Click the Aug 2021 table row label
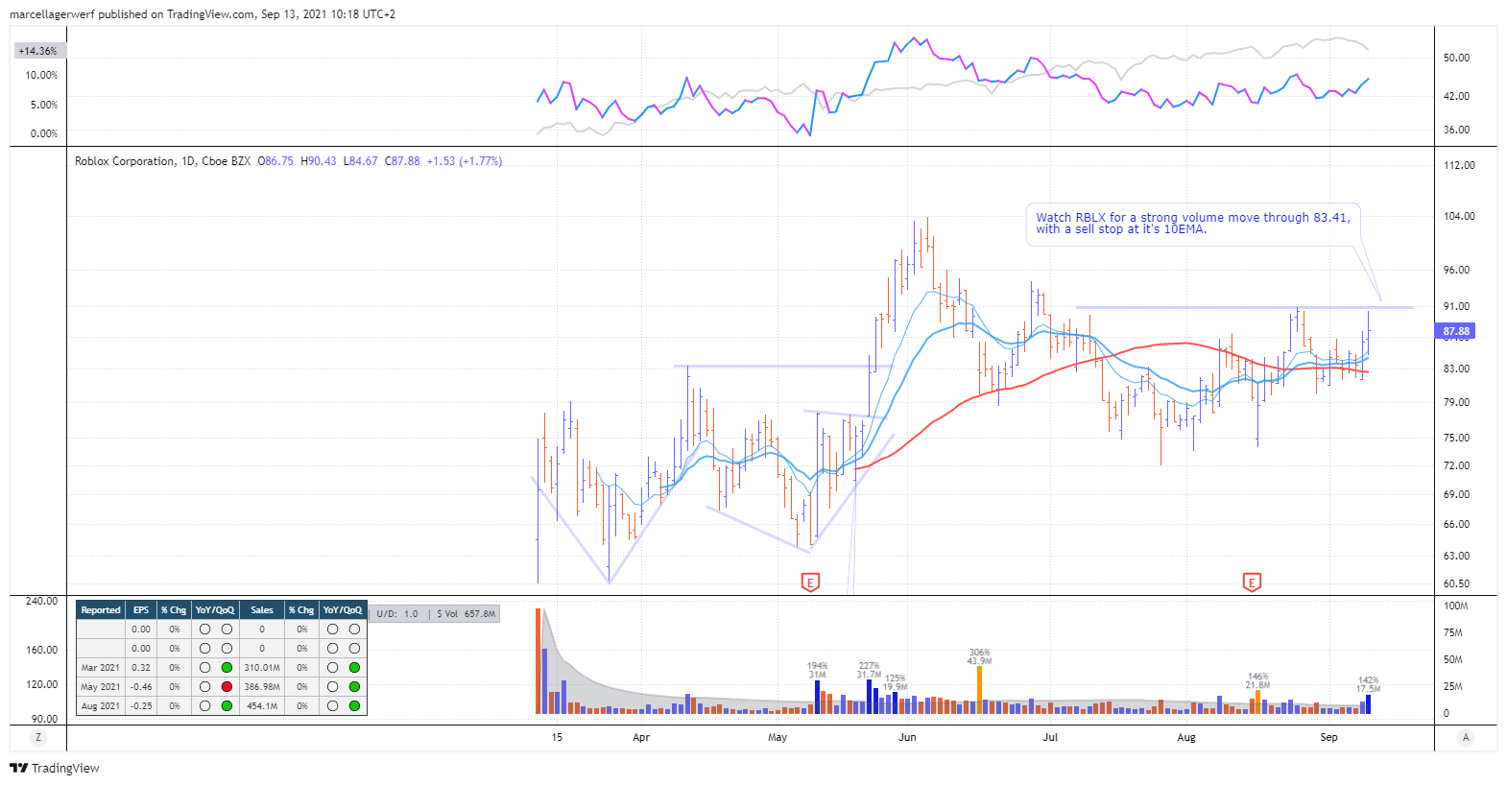Viewport: 1507px width, 785px height. [101, 706]
